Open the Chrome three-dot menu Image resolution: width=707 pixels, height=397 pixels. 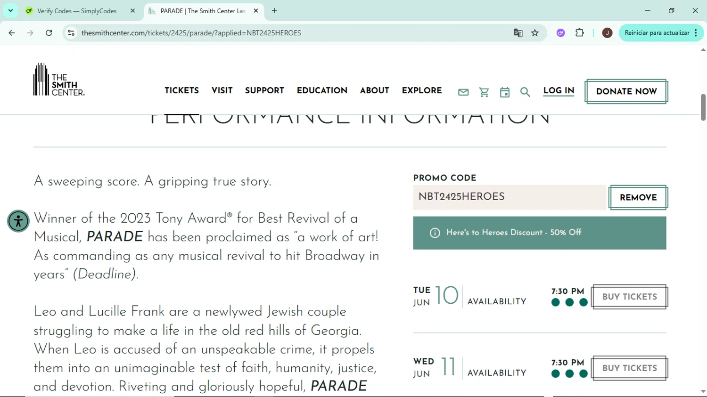[696, 33]
